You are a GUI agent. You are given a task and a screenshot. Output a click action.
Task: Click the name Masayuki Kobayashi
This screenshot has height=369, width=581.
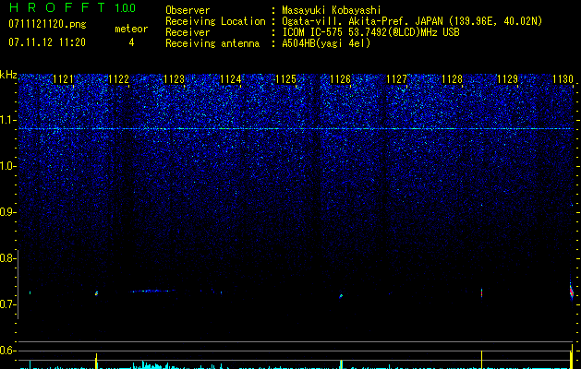coord(332,10)
